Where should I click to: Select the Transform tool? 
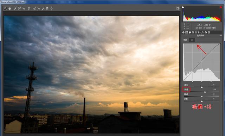29,8
